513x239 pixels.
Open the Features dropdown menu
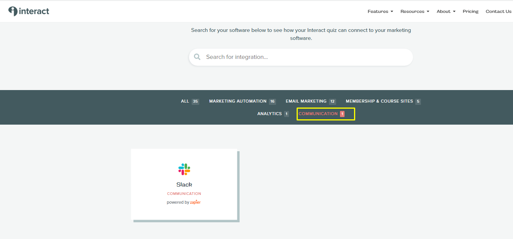380,11
